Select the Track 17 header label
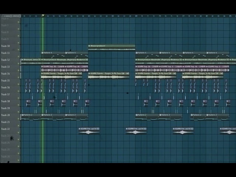This screenshot has height=177, width=236. [x=6, y=94]
